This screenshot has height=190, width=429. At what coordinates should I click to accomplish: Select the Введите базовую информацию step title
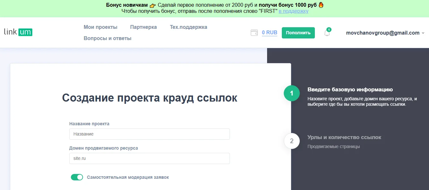(x=350, y=89)
